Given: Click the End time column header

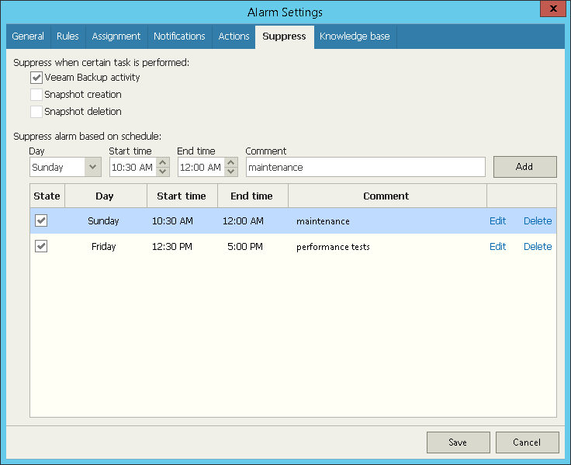Looking at the screenshot, I should point(253,196).
